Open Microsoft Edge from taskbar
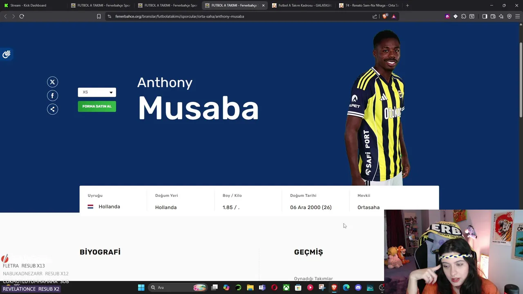This screenshot has height=294, width=523. 346,287
